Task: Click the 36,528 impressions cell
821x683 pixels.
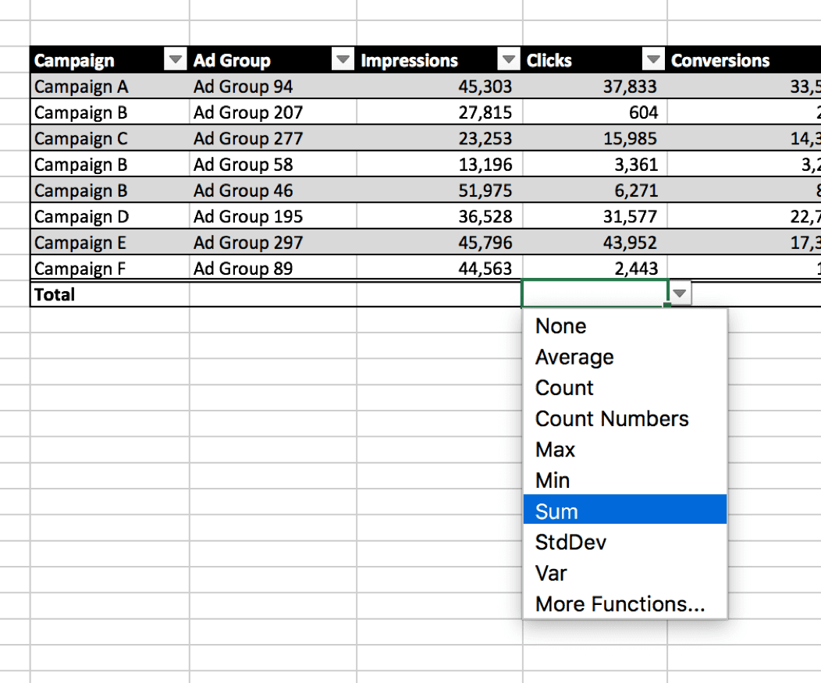Action: [x=439, y=215]
